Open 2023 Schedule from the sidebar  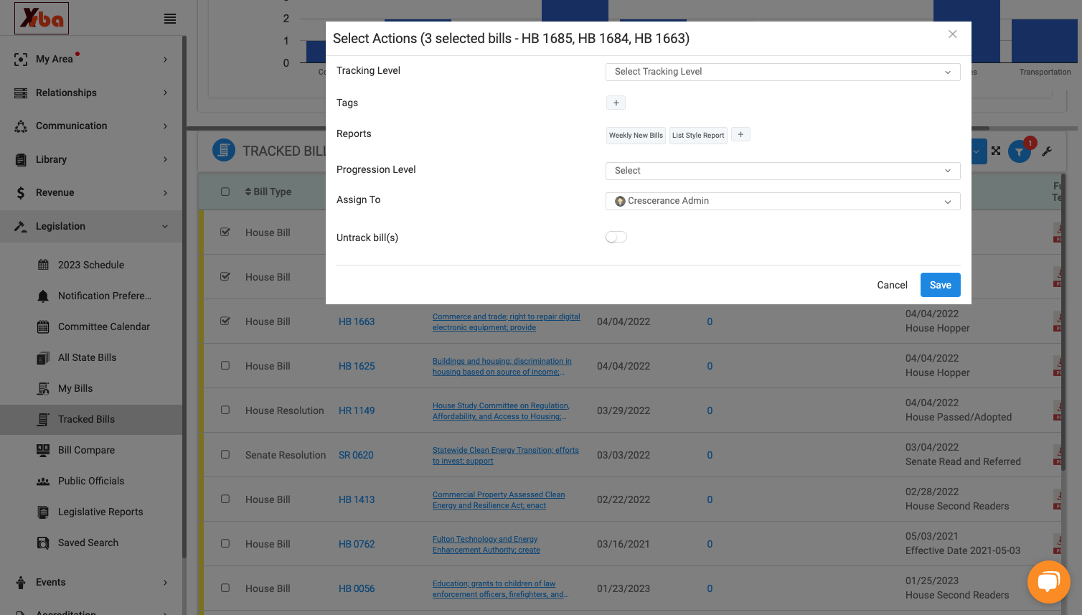[91, 265]
